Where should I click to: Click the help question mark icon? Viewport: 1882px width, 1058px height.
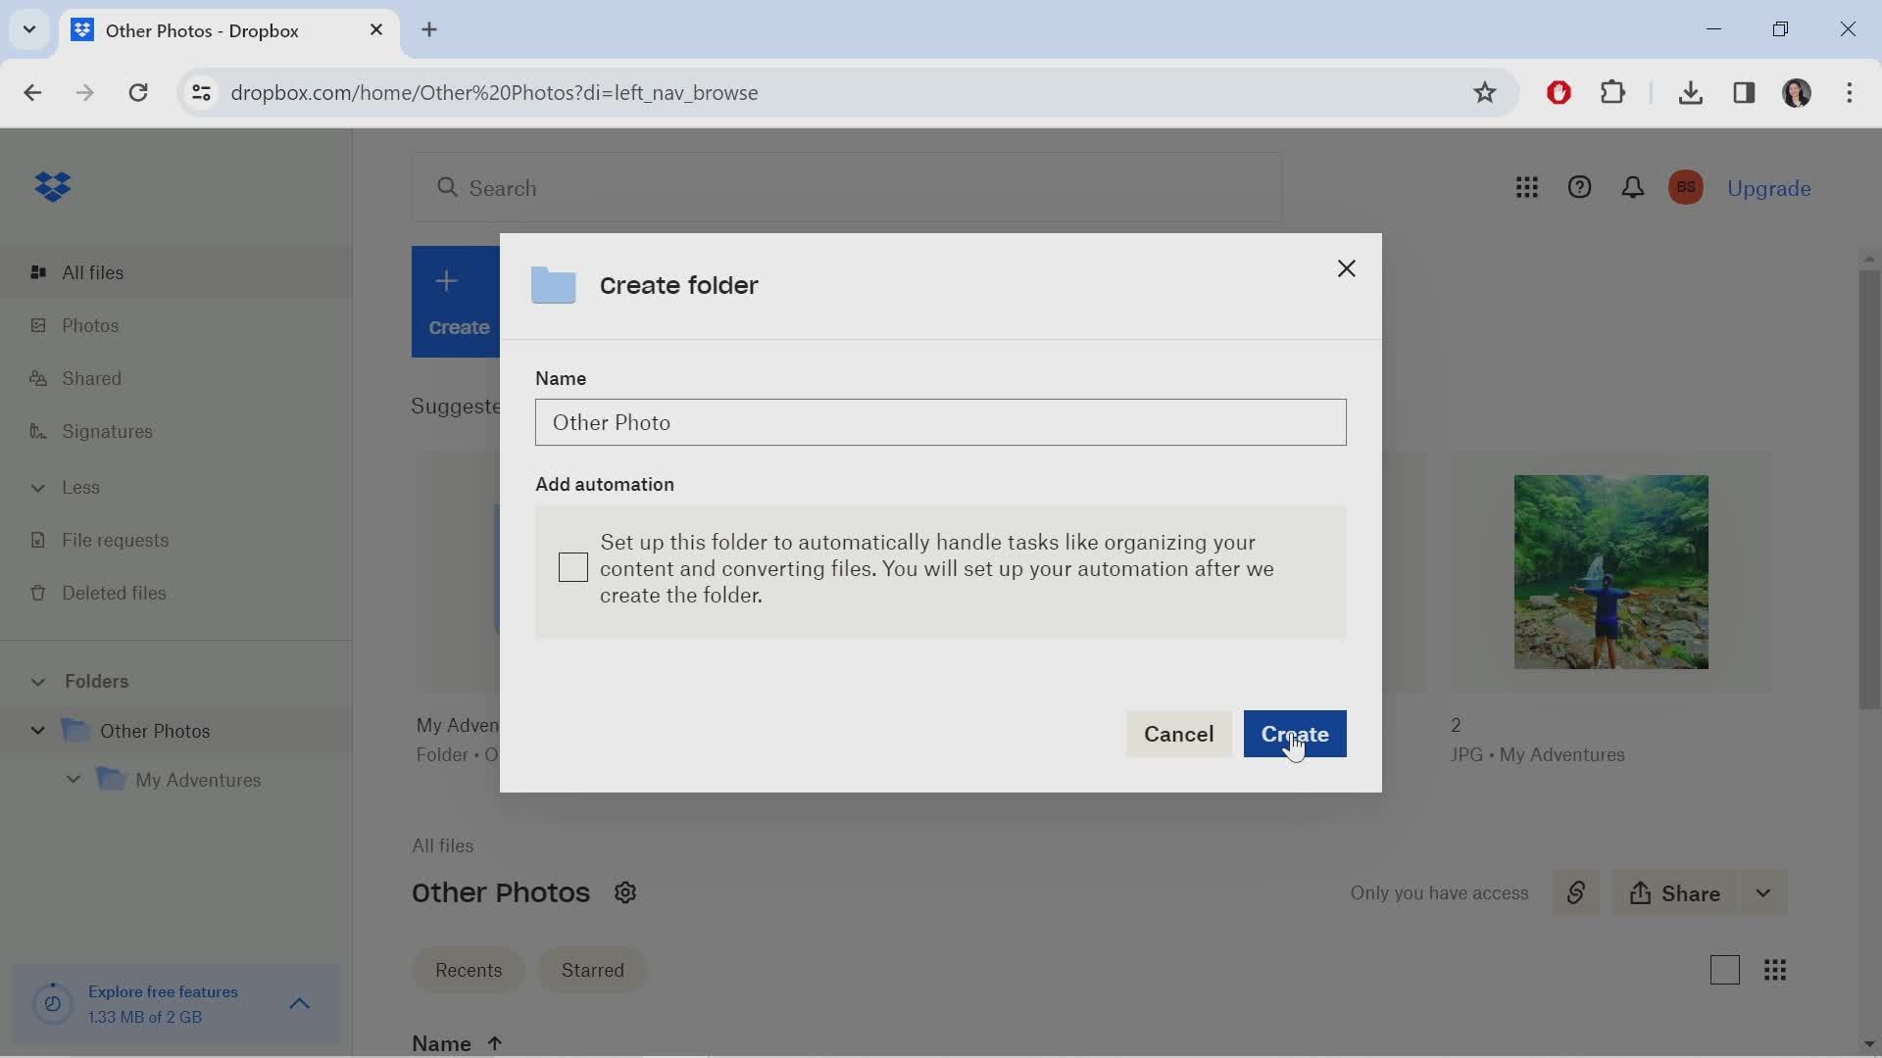[x=1579, y=187]
